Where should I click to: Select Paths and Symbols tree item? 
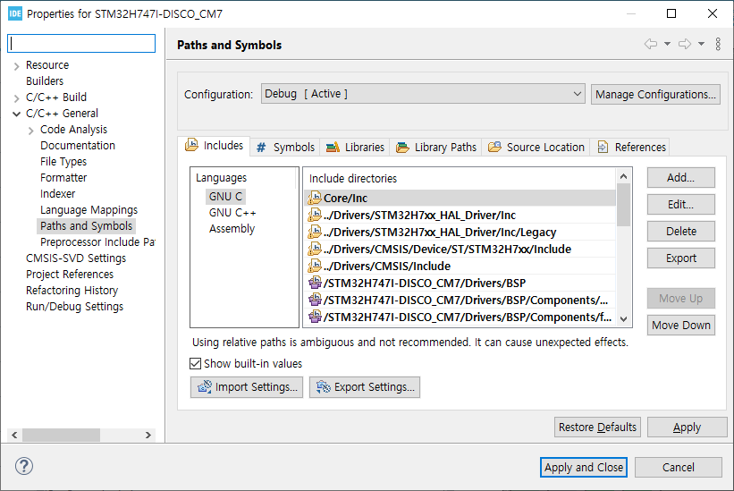pos(86,225)
